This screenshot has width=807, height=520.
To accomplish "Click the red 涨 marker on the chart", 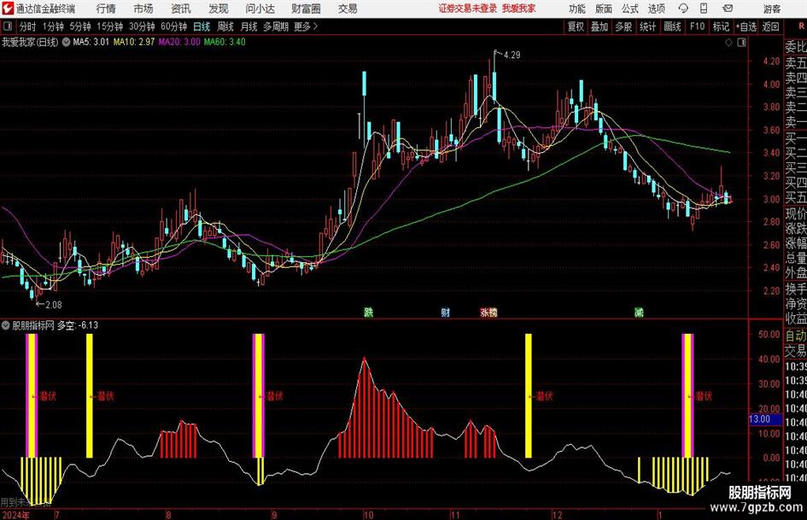I will [x=485, y=312].
